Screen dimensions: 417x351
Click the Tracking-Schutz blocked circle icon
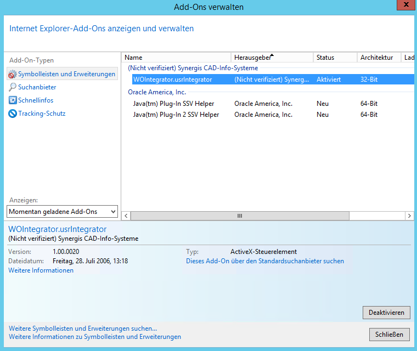point(13,114)
